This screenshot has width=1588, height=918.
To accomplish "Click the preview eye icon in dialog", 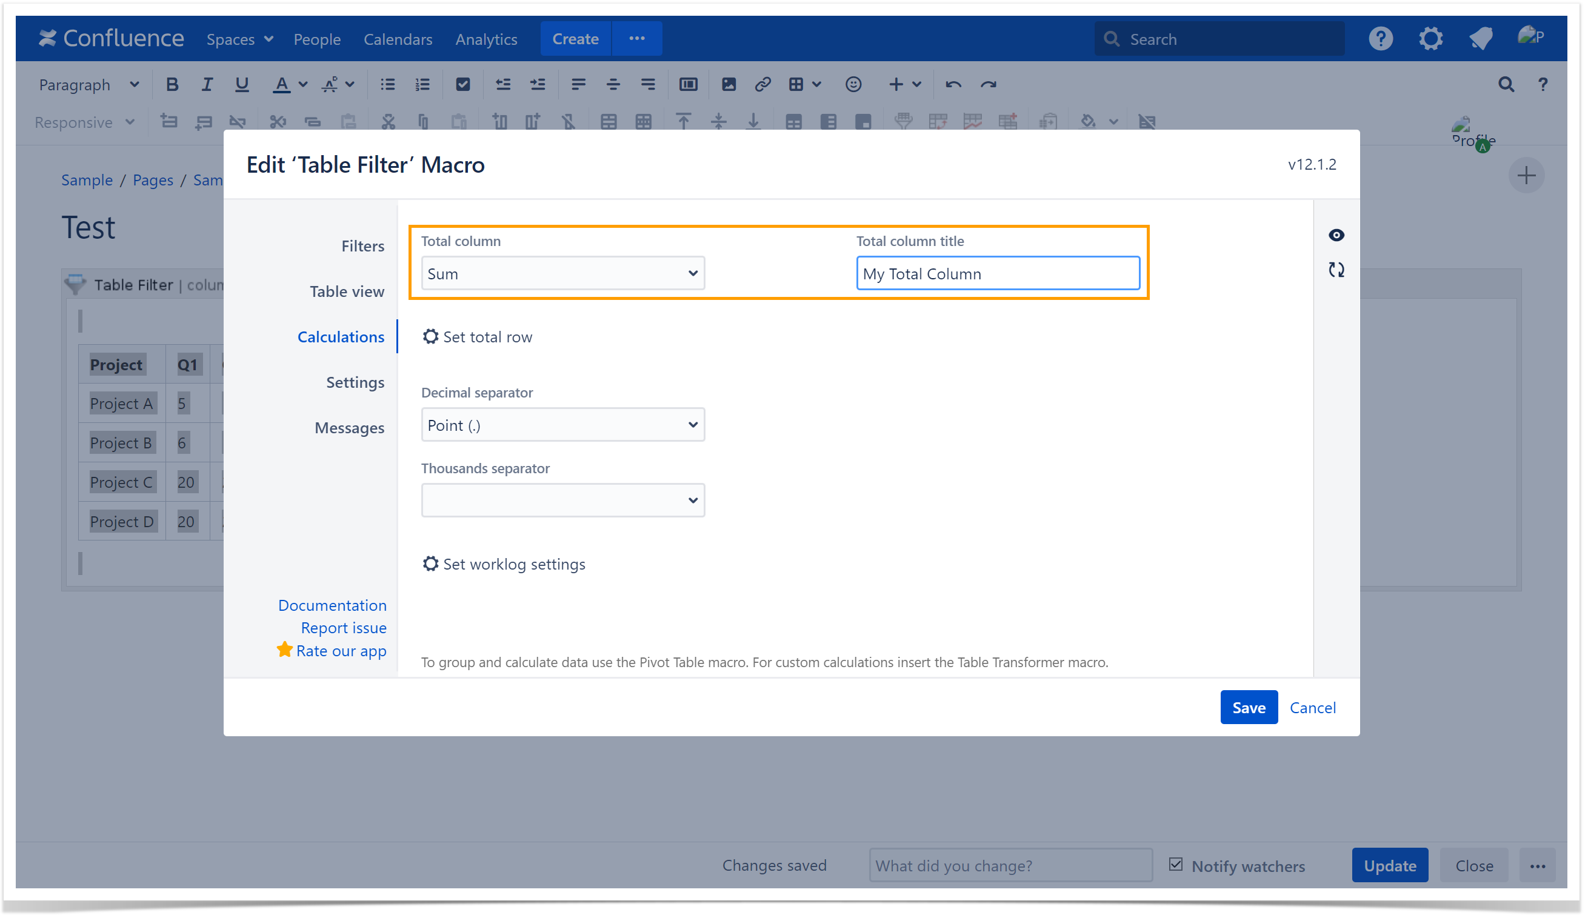I will pyautogui.click(x=1335, y=235).
